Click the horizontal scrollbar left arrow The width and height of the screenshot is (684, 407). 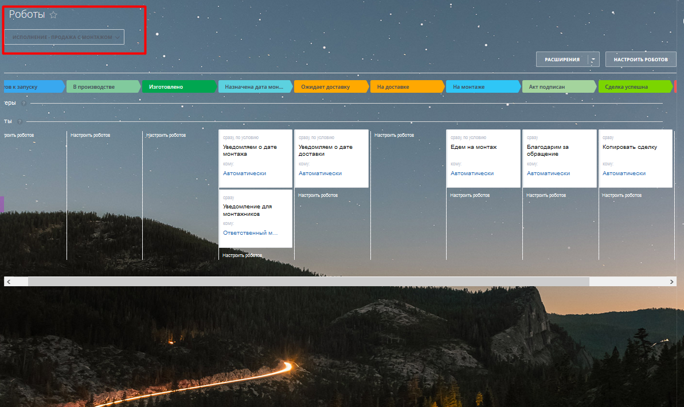coord(9,282)
